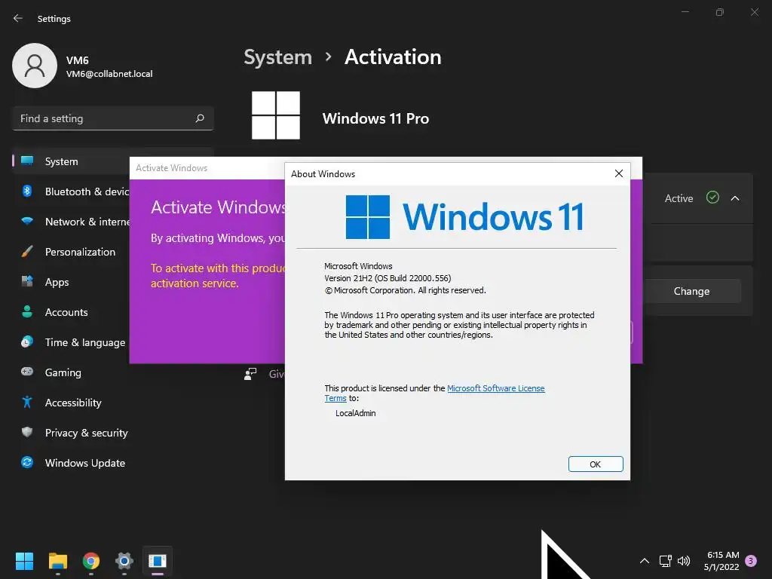
Task: Show hidden tray icons chevron
Action: coord(644,561)
